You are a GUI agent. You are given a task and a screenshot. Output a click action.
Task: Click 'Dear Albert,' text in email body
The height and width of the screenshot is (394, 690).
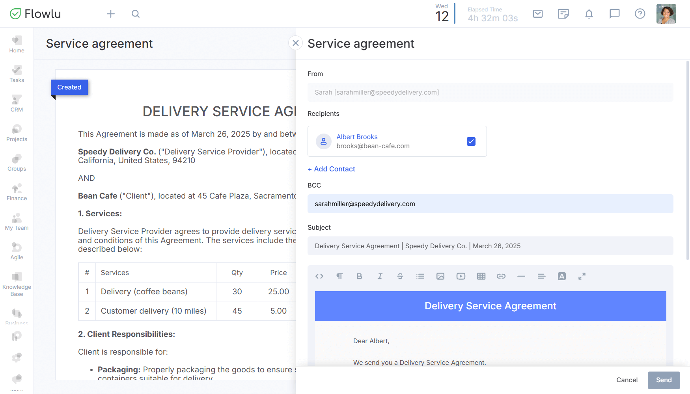click(x=371, y=341)
